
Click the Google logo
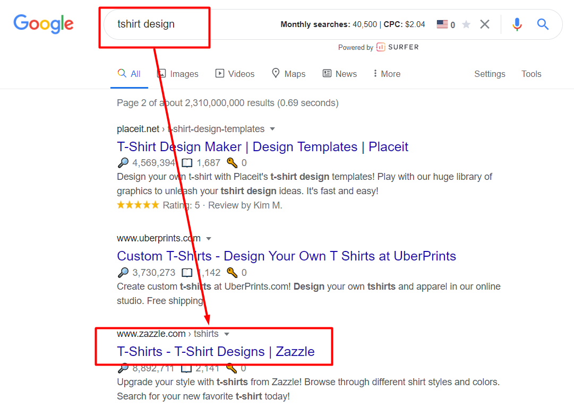pyautogui.click(x=44, y=24)
